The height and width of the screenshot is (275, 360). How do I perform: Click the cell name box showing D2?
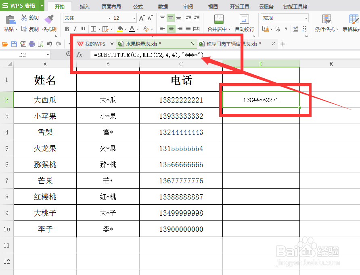pos(22,55)
